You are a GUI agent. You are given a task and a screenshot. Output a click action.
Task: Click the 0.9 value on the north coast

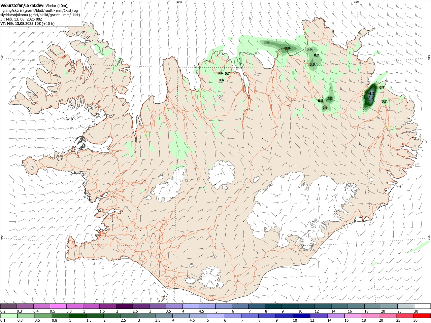click(287, 48)
